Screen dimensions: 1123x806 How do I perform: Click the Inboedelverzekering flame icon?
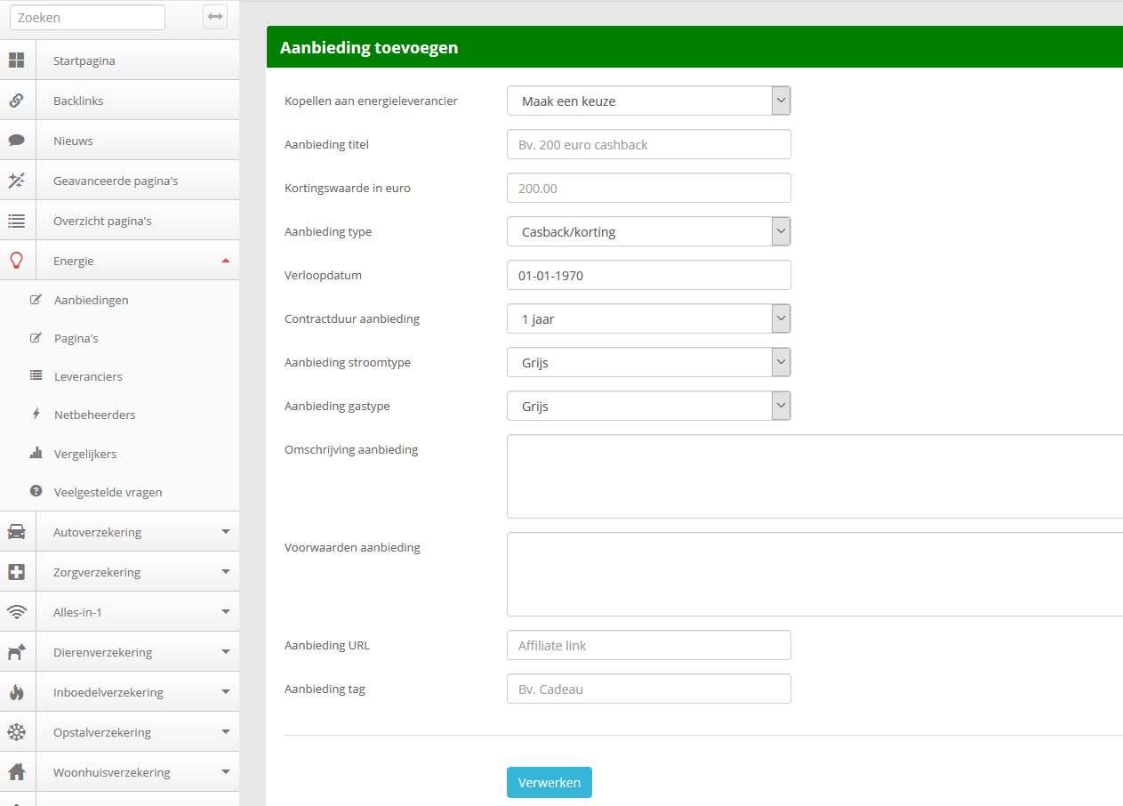coord(16,692)
